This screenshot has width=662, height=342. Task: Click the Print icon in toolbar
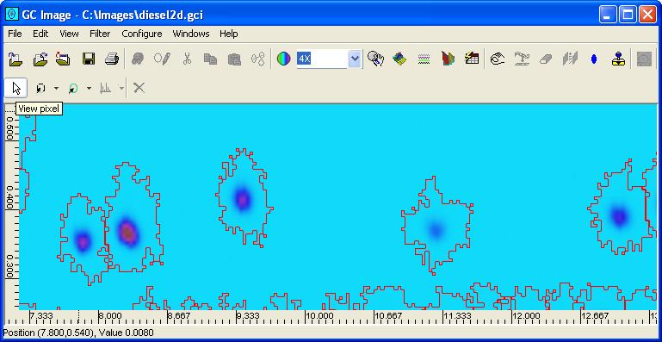click(112, 59)
